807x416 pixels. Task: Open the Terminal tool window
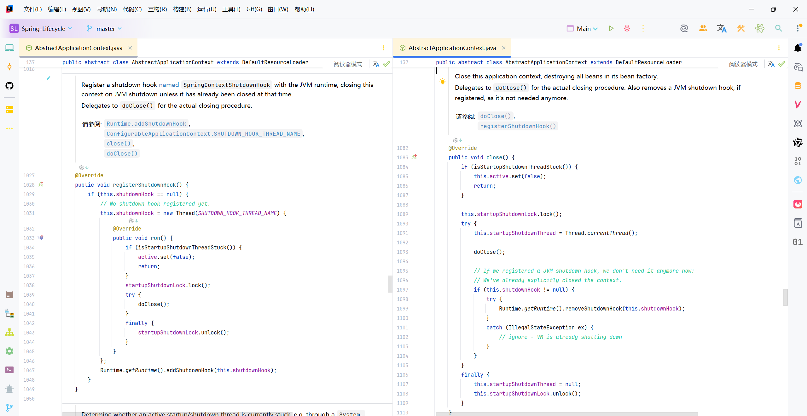click(9, 370)
